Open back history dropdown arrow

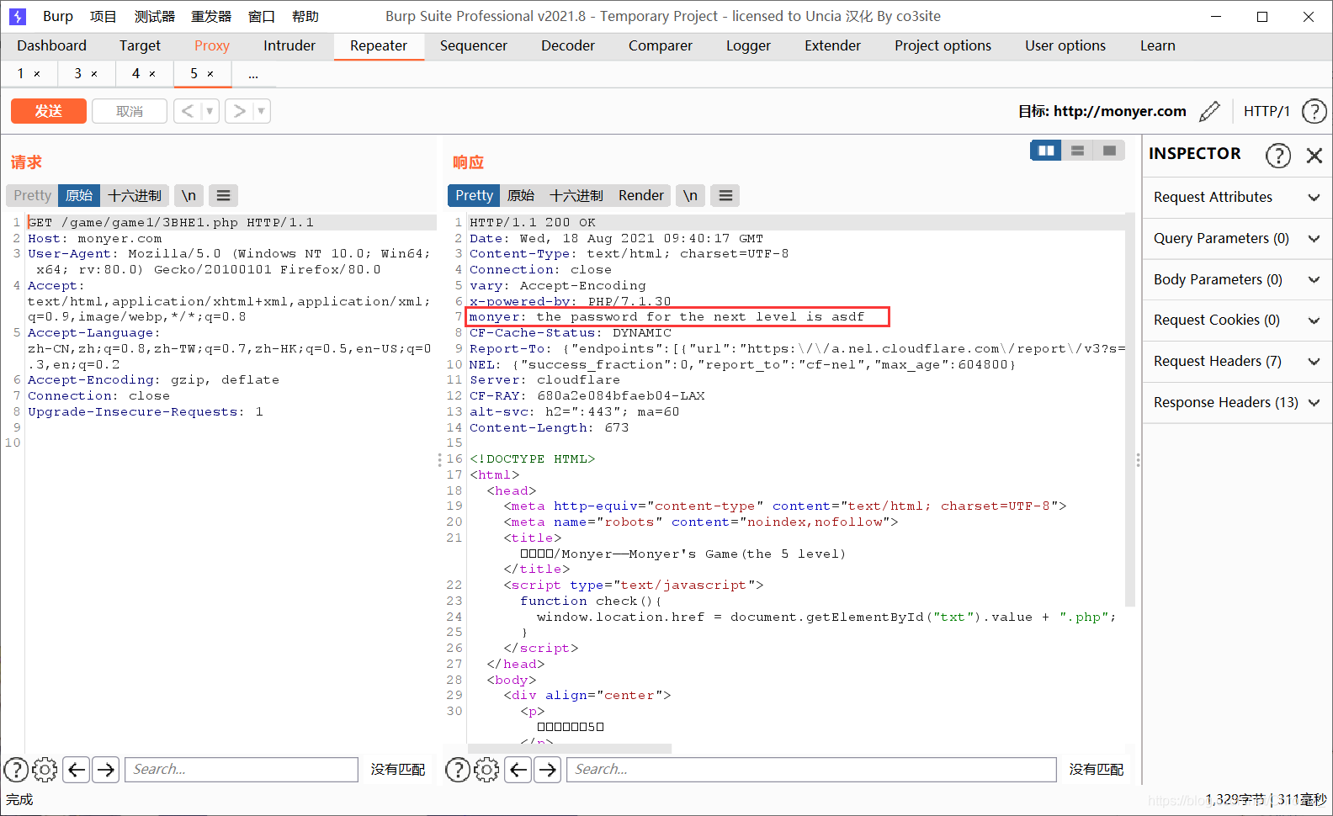coord(210,111)
